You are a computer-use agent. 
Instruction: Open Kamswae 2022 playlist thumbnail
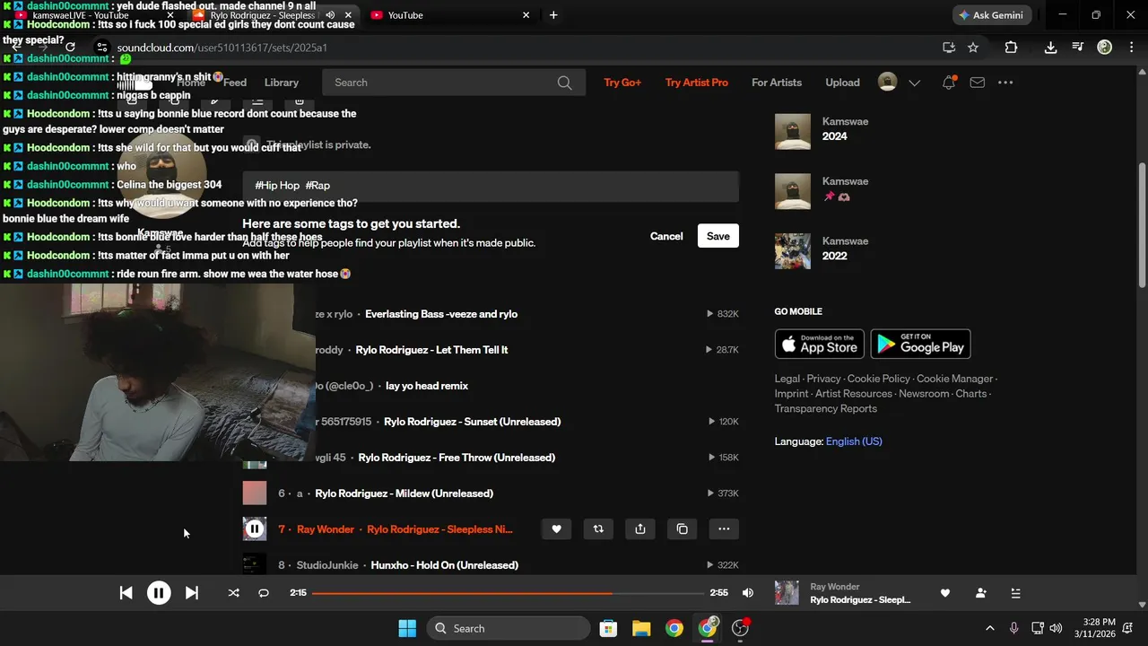pyautogui.click(x=793, y=251)
